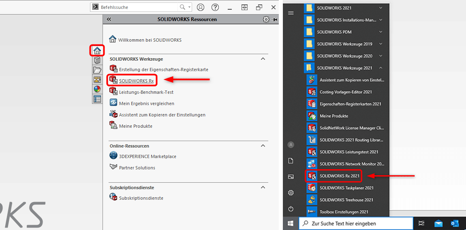This screenshot has width=466, height=230.
Task: Open SOLIDWORKS Rx link
Action: (136, 81)
